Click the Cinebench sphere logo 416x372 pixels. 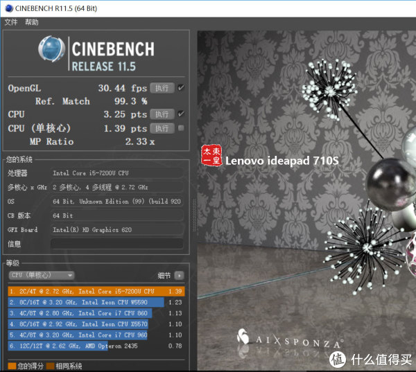click(x=51, y=48)
